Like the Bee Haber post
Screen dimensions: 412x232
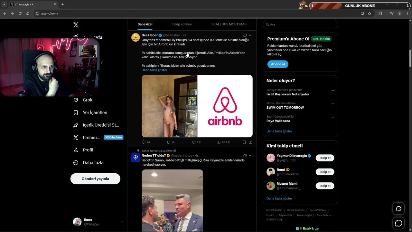196,142
